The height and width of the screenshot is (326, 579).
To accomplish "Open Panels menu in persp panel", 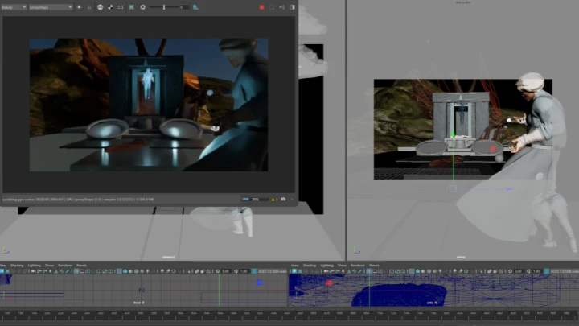I will tap(374, 266).
